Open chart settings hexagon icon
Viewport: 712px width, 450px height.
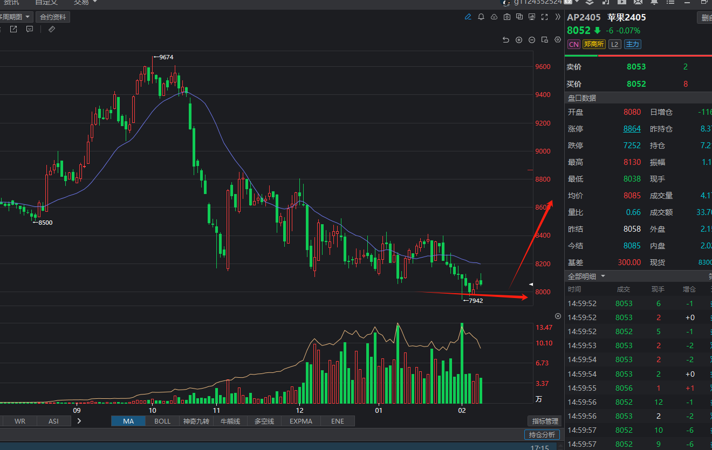(558, 40)
